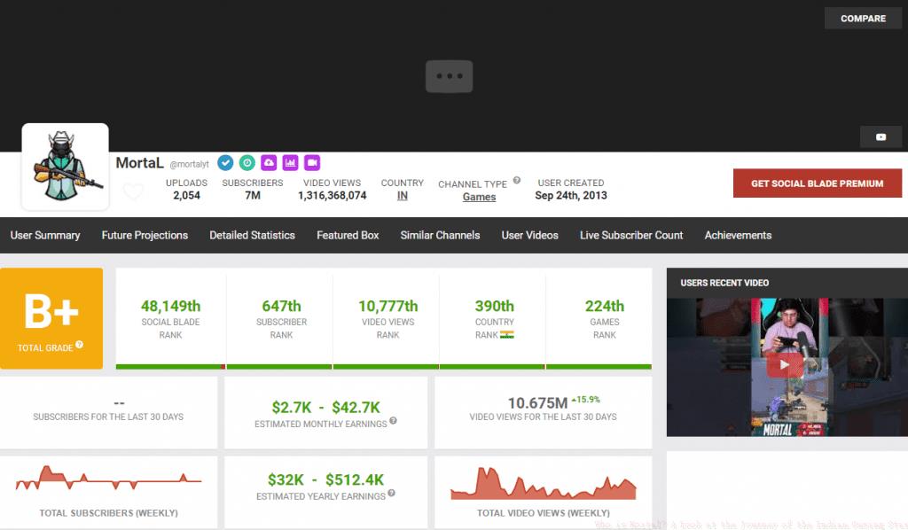Follow the IN country link
The width and height of the screenshot is (908, 530).
point(402,196)
